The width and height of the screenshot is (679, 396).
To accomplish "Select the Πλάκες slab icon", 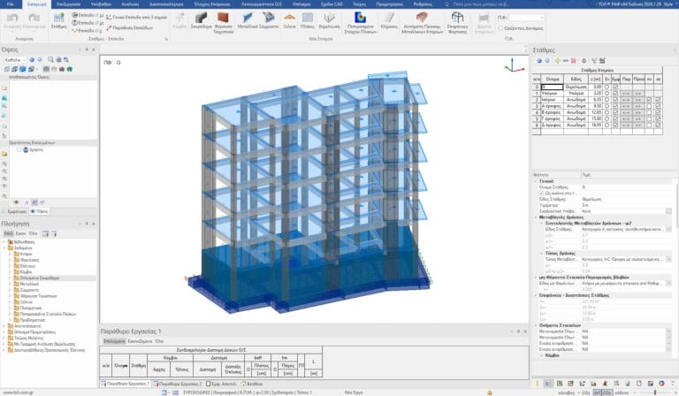I will click(x=308, y=21).
